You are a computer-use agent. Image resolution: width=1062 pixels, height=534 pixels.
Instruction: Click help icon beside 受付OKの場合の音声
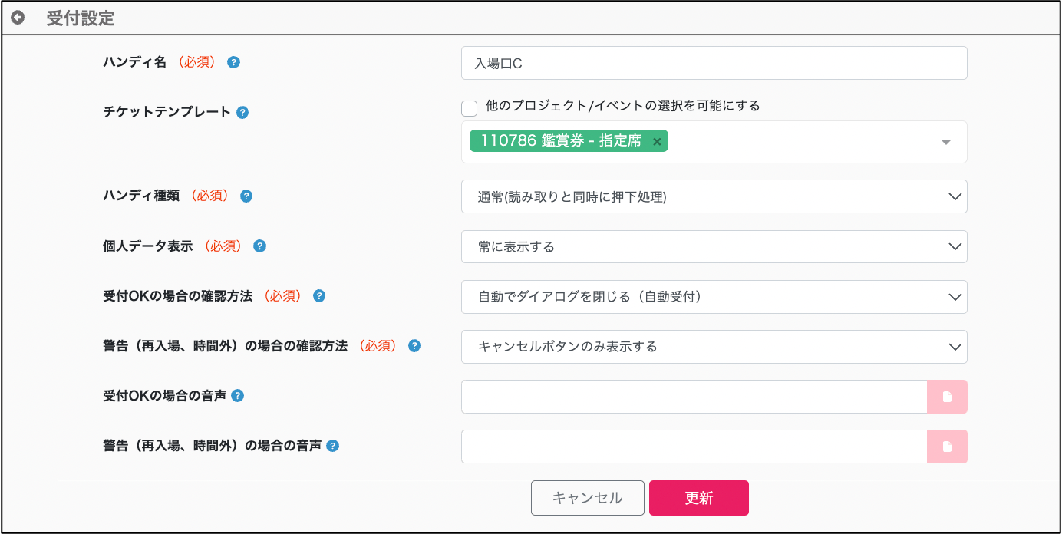tap(238, 396)
